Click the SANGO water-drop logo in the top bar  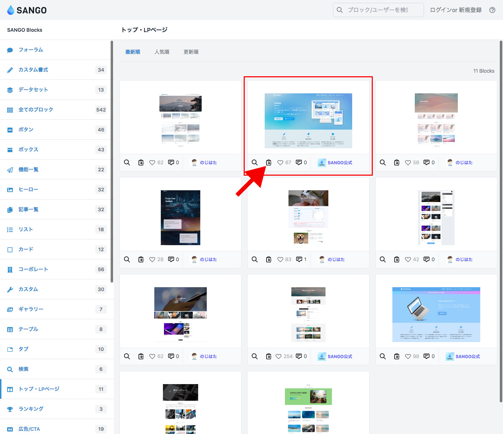point(10,10)
